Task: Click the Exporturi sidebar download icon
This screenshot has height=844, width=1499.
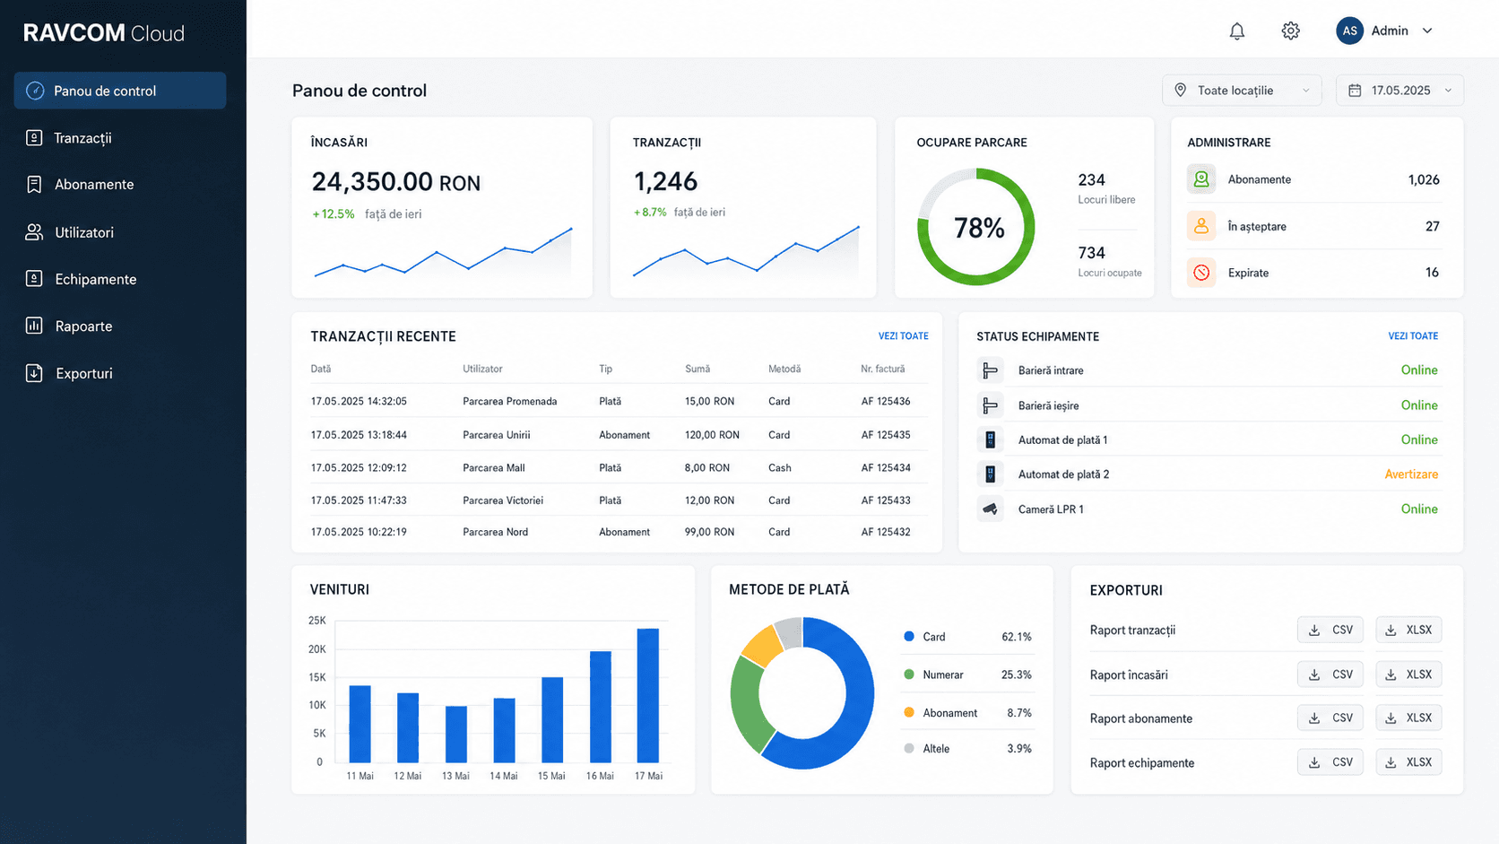Action: coord(34,373)
